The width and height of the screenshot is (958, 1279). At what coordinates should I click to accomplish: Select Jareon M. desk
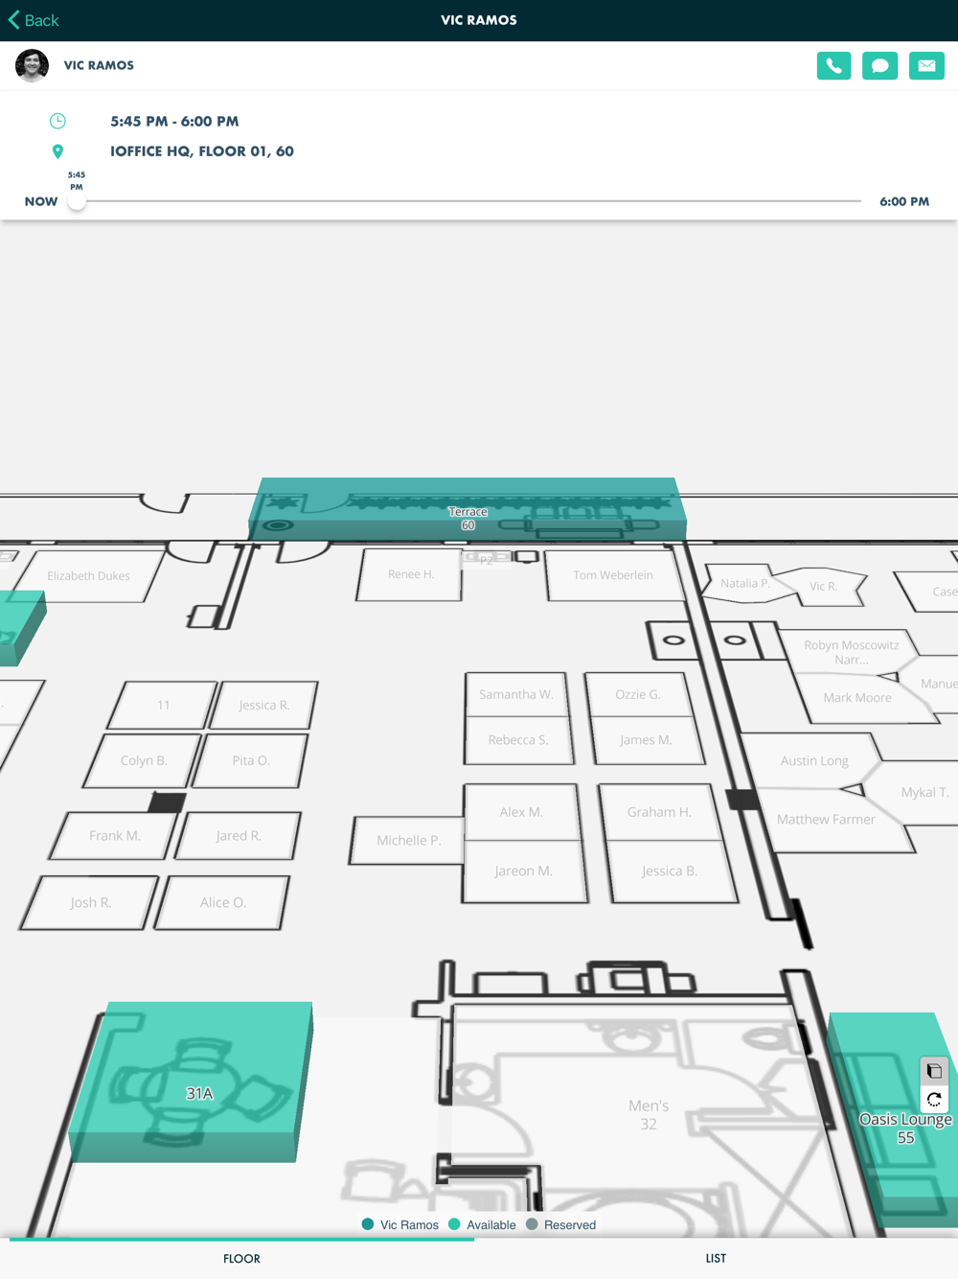[x=523, y=872]
